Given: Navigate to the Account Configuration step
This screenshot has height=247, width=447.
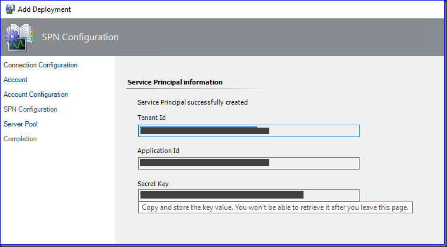Looking at the screenshot, I should click(x=35, y=95).
